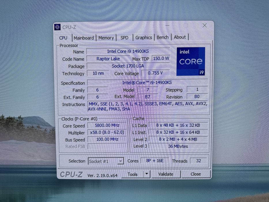The width and height of the screenshot is (269, 202).
Task: Click the Clocks (P-Core #0) group label
Action: (79, 119)
